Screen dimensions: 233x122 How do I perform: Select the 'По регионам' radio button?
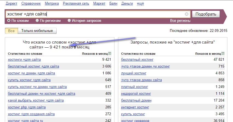[37, 20]
